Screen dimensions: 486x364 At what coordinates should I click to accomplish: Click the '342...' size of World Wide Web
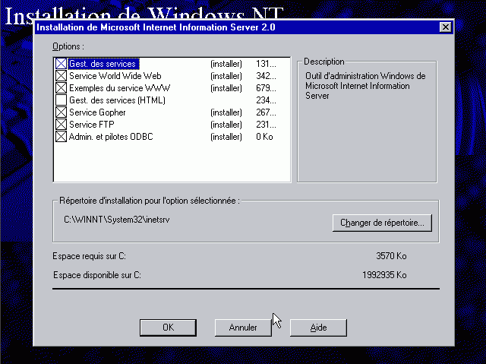pyautogui.click(x=266, y=76)
